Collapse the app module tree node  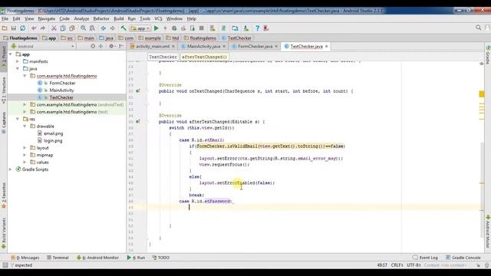pyautogui.click(x=11, y=54)
